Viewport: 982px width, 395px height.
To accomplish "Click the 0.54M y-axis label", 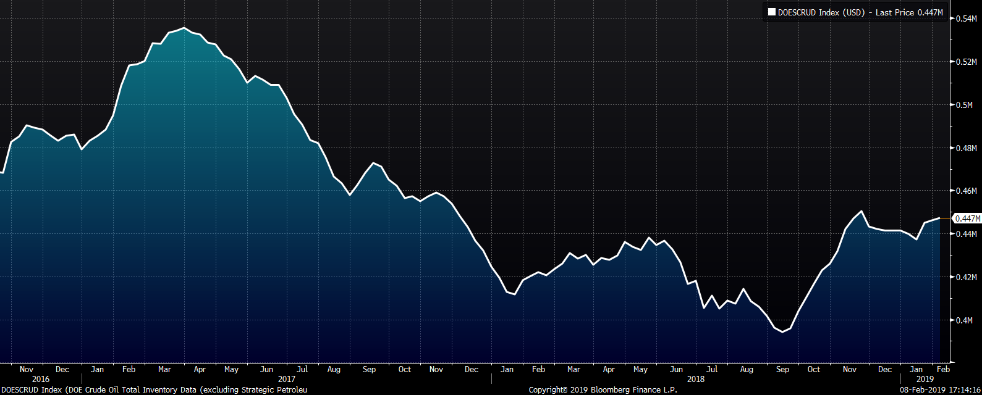I will coord(966,19).
